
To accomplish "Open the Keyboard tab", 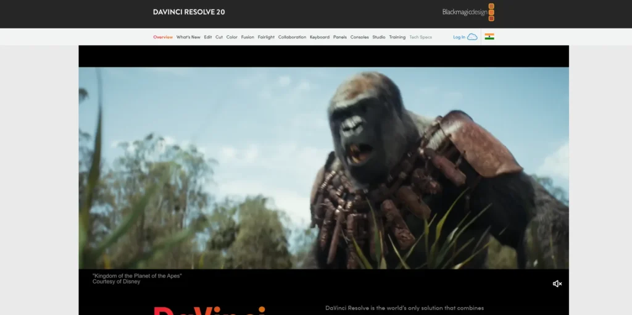I will coord(320,37).
